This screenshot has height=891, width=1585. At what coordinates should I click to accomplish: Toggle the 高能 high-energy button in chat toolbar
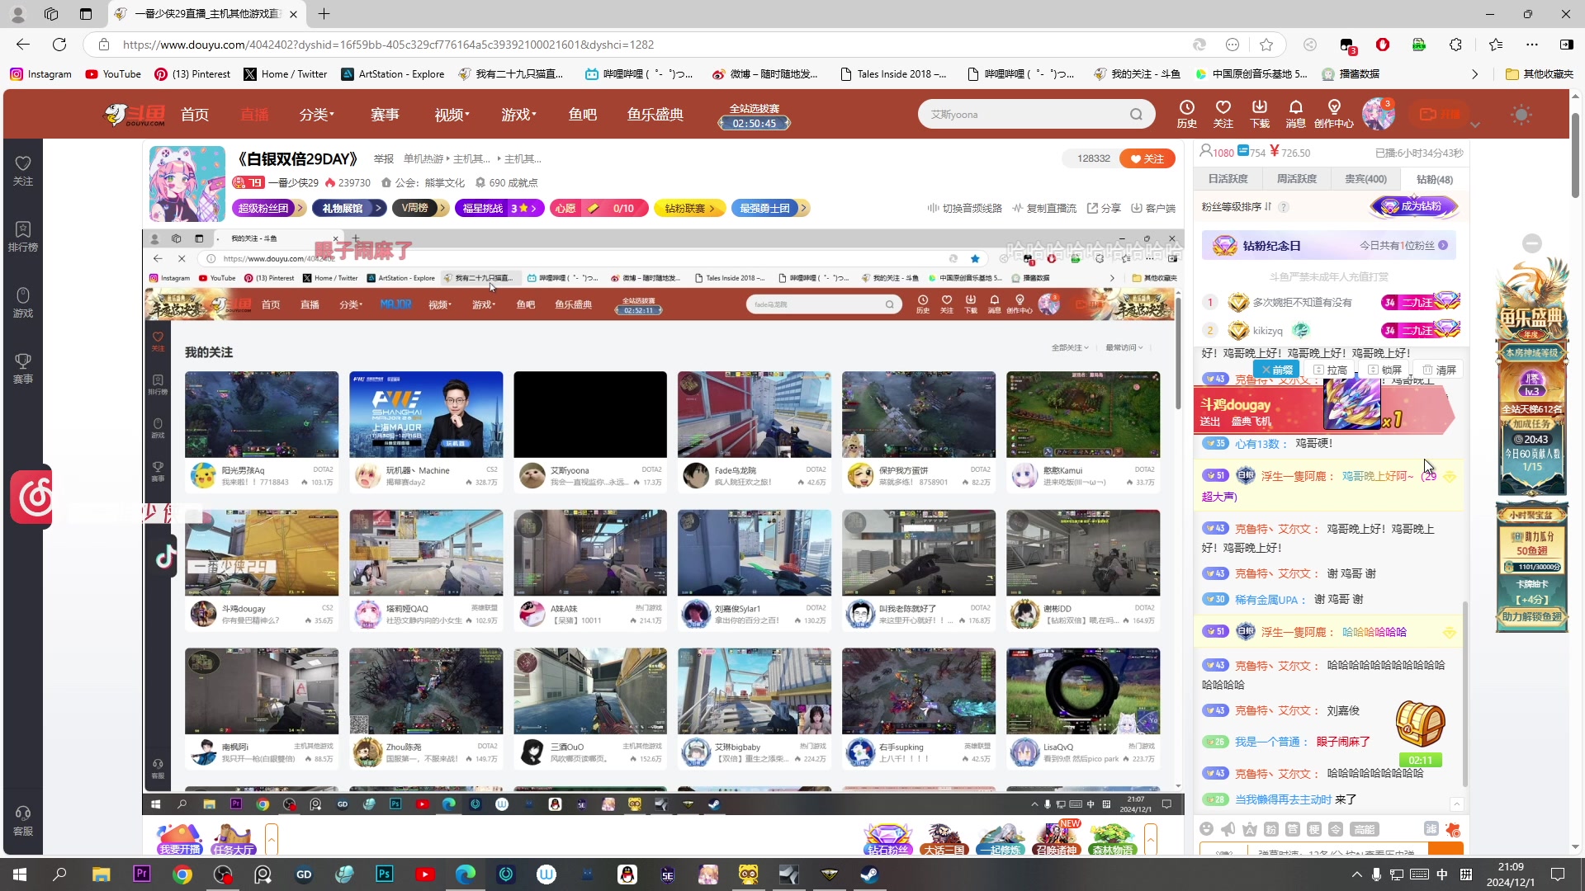[x=1365, y=829]
